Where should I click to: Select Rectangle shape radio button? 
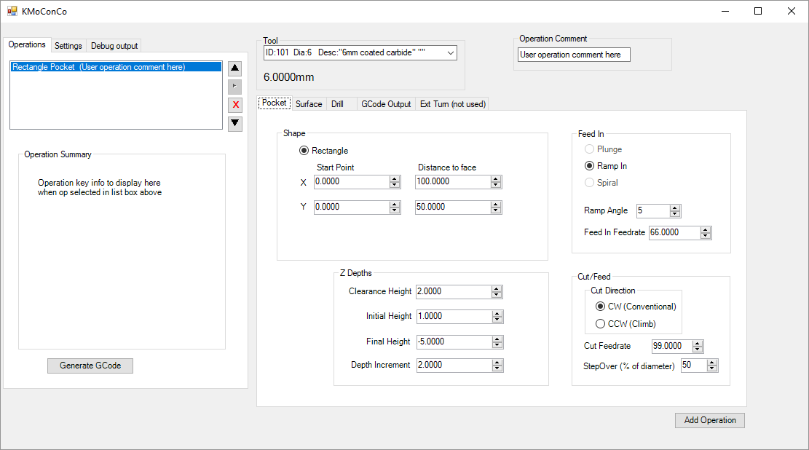click(304, 151)
